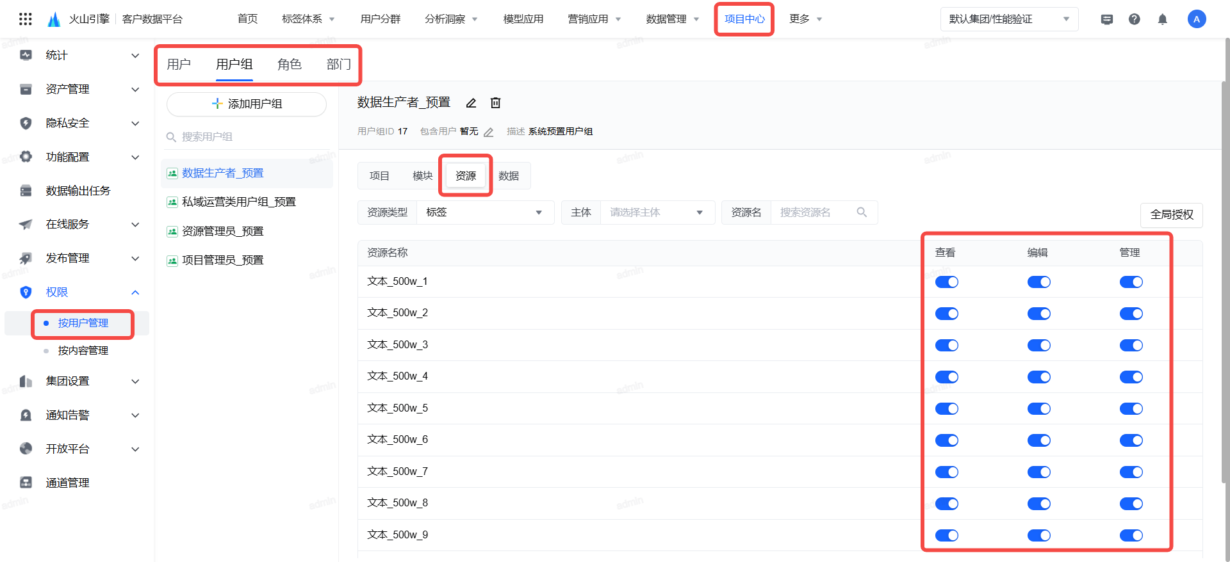Disable 编辑 for 文本_500w_5
1230x562 pixels.
(x=1038, y=408)
